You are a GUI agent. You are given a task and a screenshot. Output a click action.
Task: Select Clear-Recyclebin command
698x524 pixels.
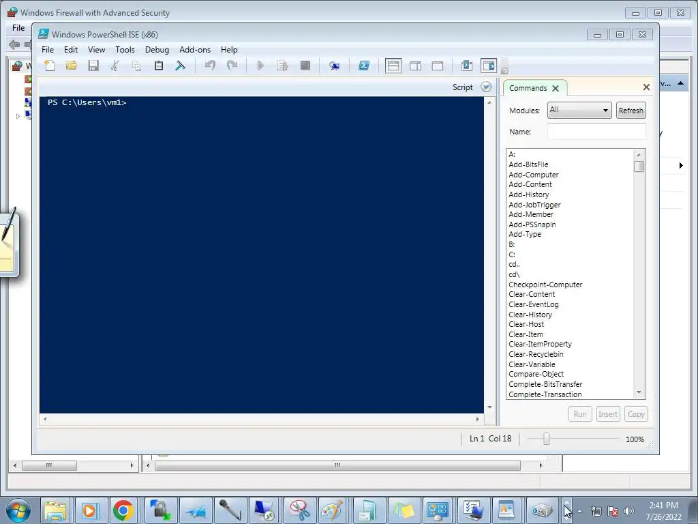tap(536, 354)
